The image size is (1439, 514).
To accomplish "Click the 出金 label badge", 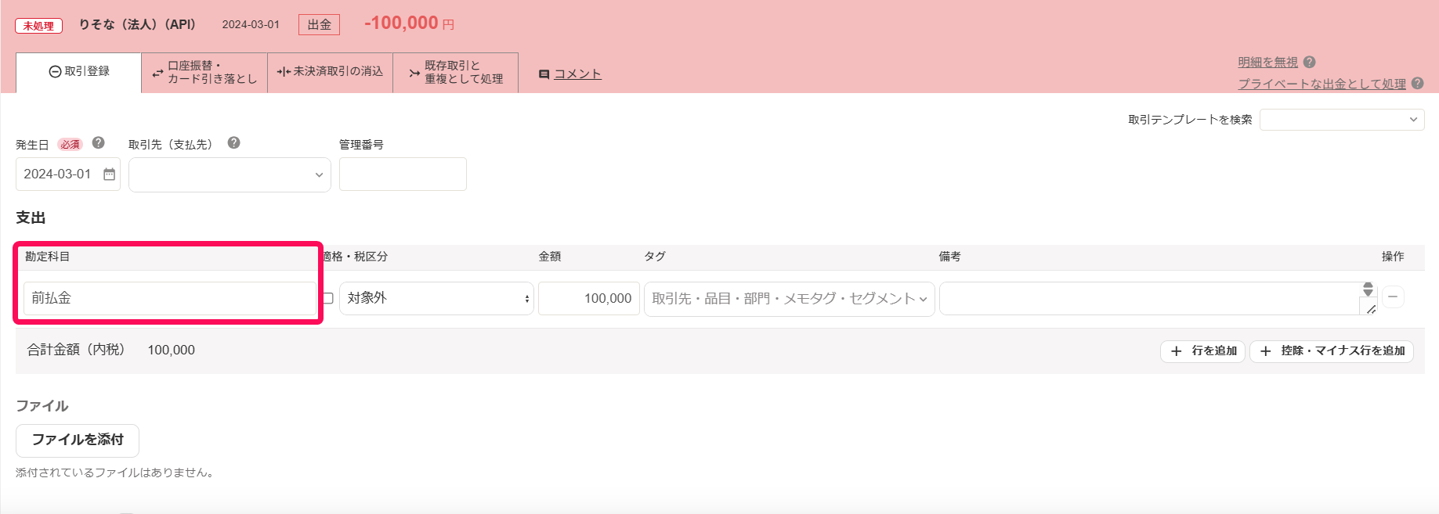I will pos(320,24).
